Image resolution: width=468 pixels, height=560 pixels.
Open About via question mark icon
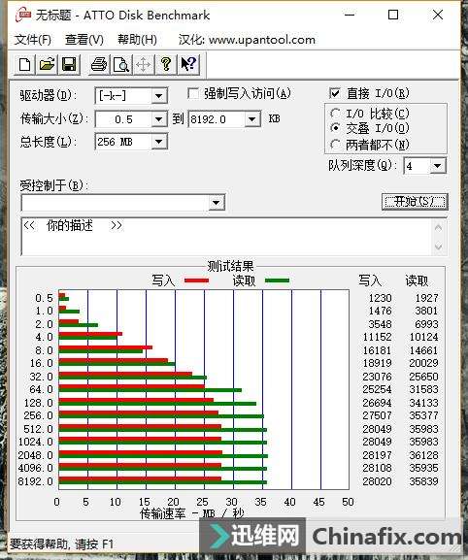[166, 65]
